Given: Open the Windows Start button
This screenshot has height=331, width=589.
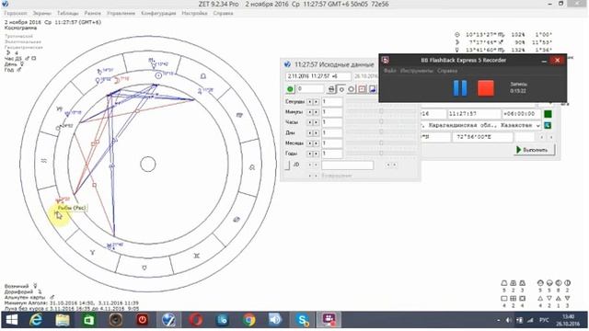Looking at the screenshot, I should click(11, 320).
